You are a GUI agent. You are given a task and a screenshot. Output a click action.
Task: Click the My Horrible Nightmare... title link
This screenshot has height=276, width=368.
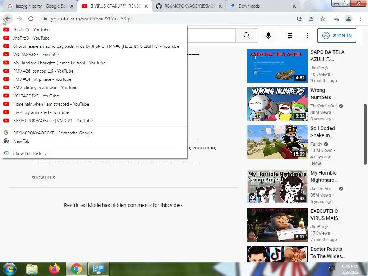324,176
